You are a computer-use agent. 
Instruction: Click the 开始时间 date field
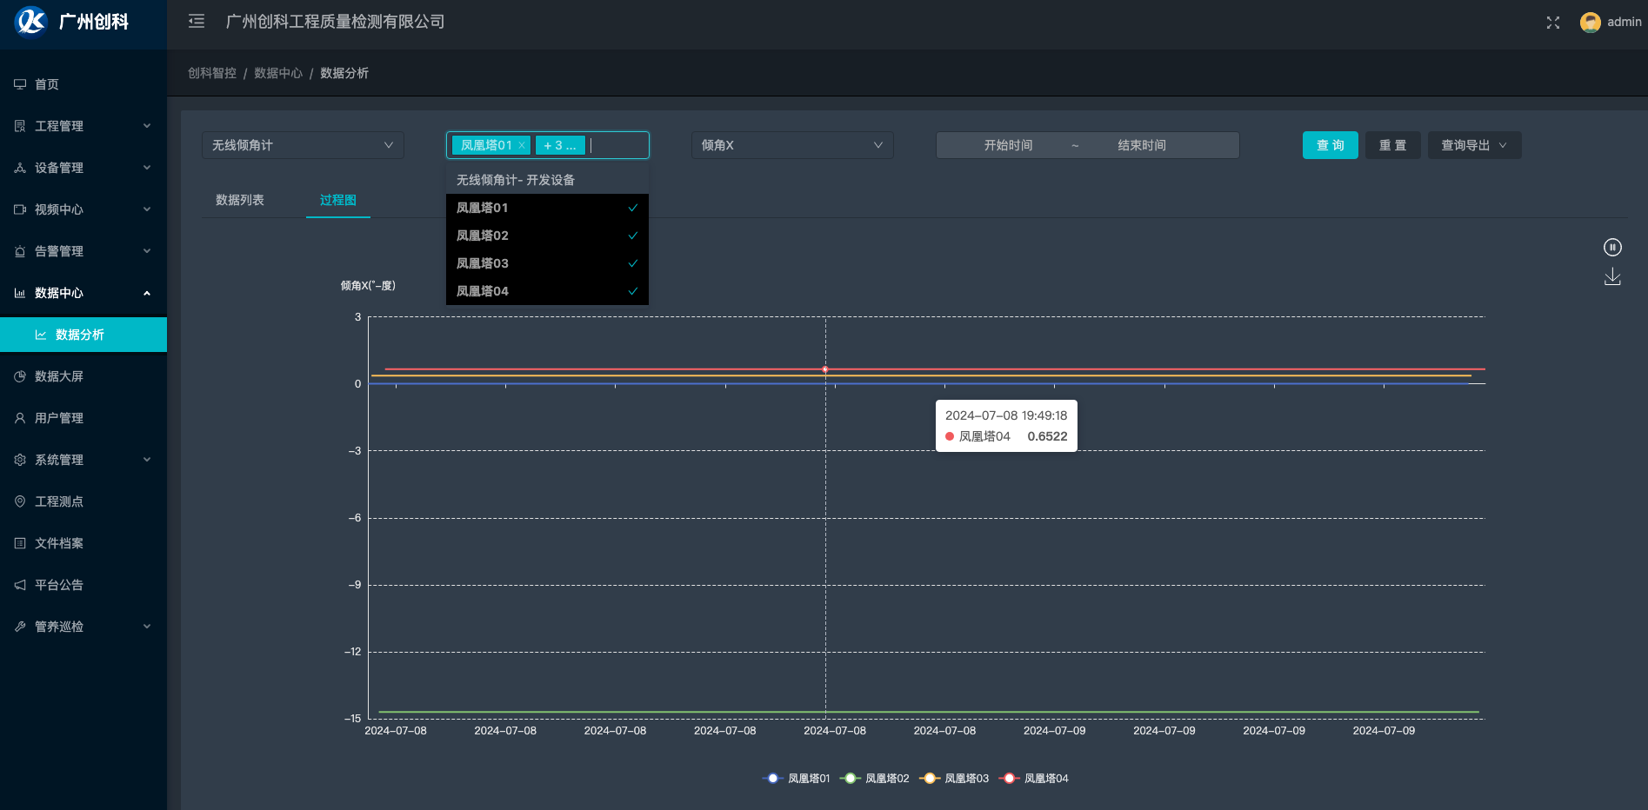(1008, 145)
